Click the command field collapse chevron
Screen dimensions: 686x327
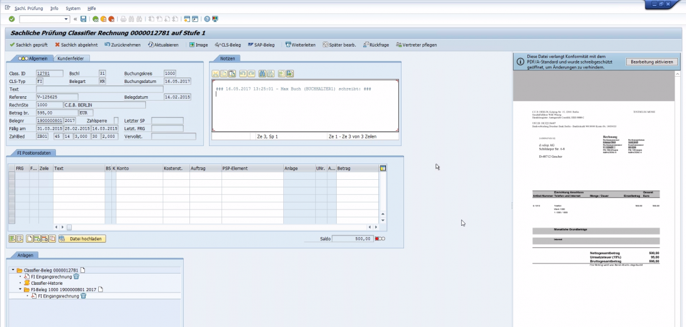coord(76,19)
